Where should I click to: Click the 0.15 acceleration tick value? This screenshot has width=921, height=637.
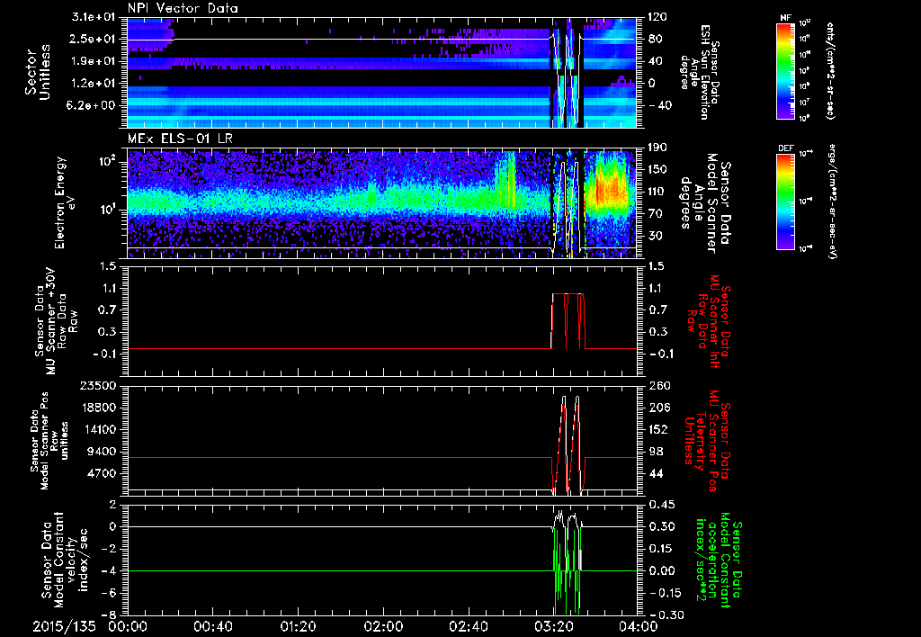pos(660,548)
